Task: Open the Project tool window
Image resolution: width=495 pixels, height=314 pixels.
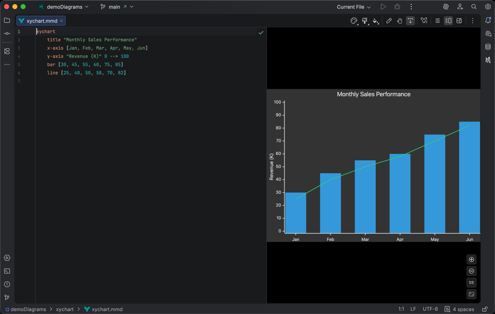Action: pyautogui.click(x=7, y=20)
